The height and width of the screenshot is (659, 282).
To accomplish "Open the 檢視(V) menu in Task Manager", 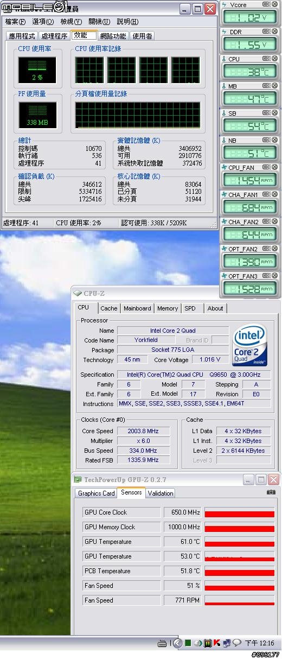I will (71, 22).
